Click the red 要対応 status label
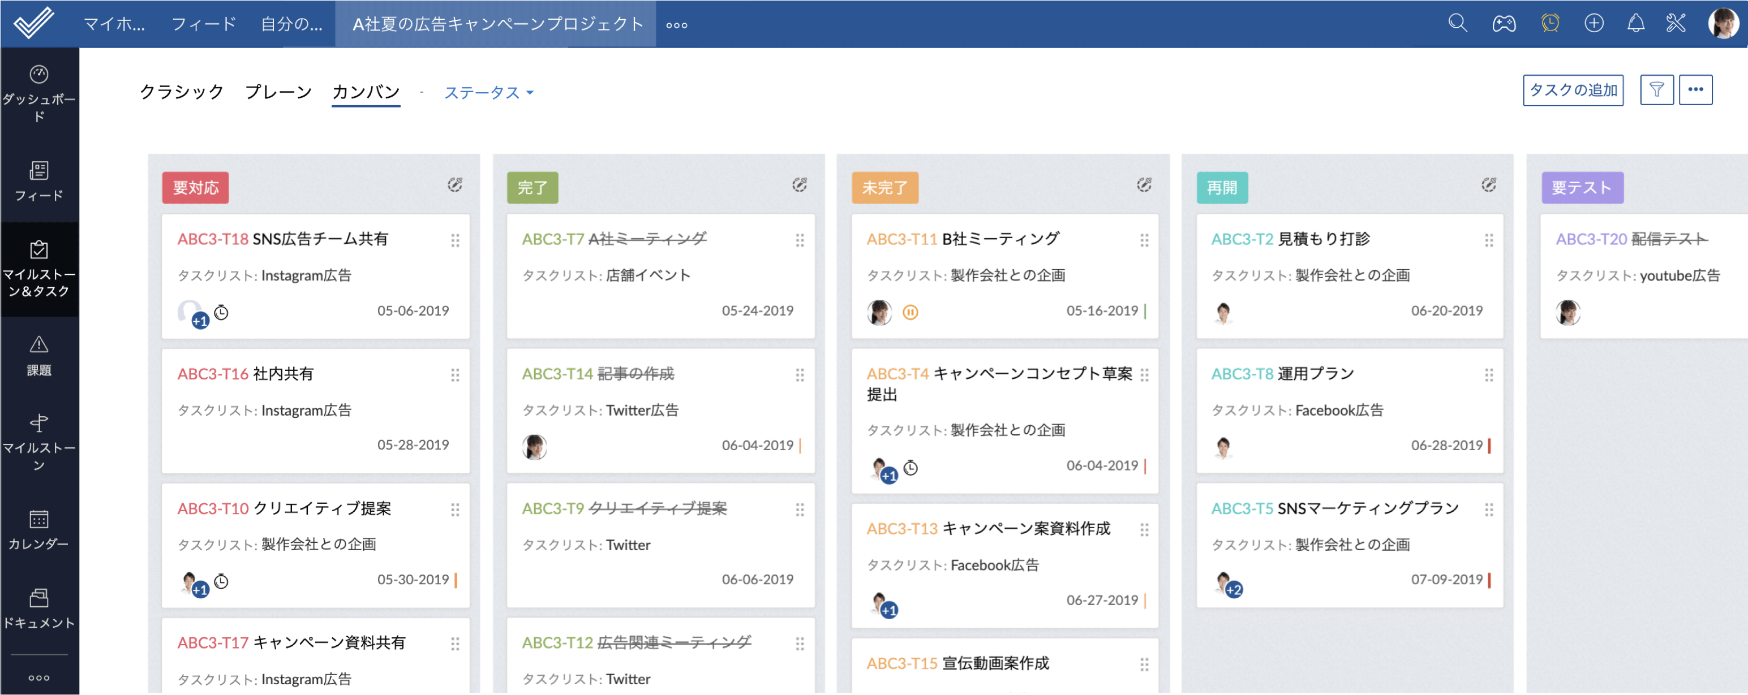Image resolution: width=1748 pixels, height=695 pixels. [195, 188]
